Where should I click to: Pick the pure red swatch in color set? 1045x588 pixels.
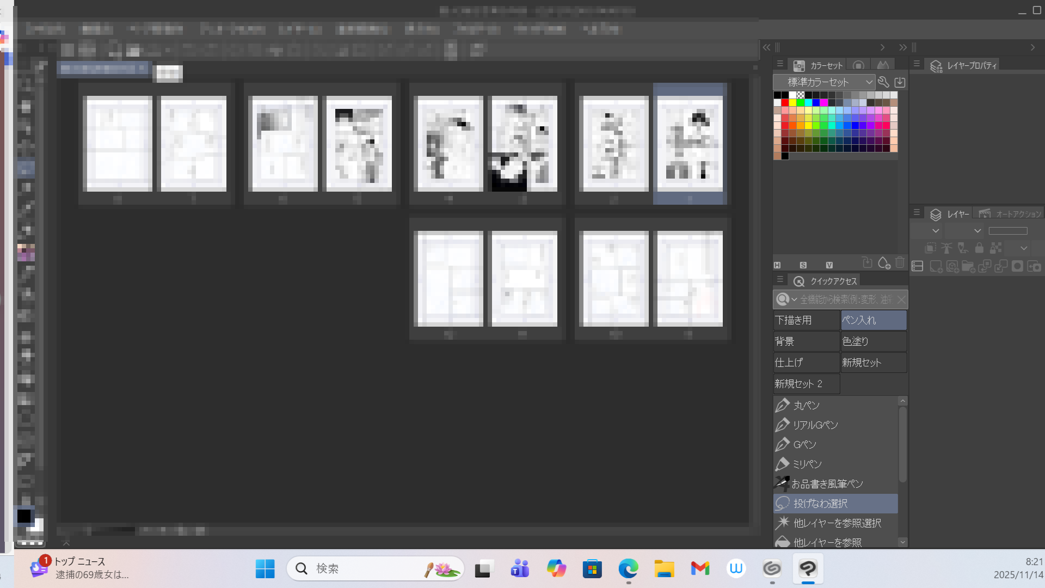[785, 102]
